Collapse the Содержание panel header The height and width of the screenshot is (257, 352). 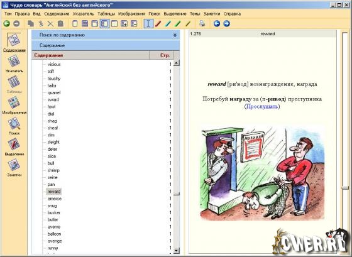tap(106, 46)
